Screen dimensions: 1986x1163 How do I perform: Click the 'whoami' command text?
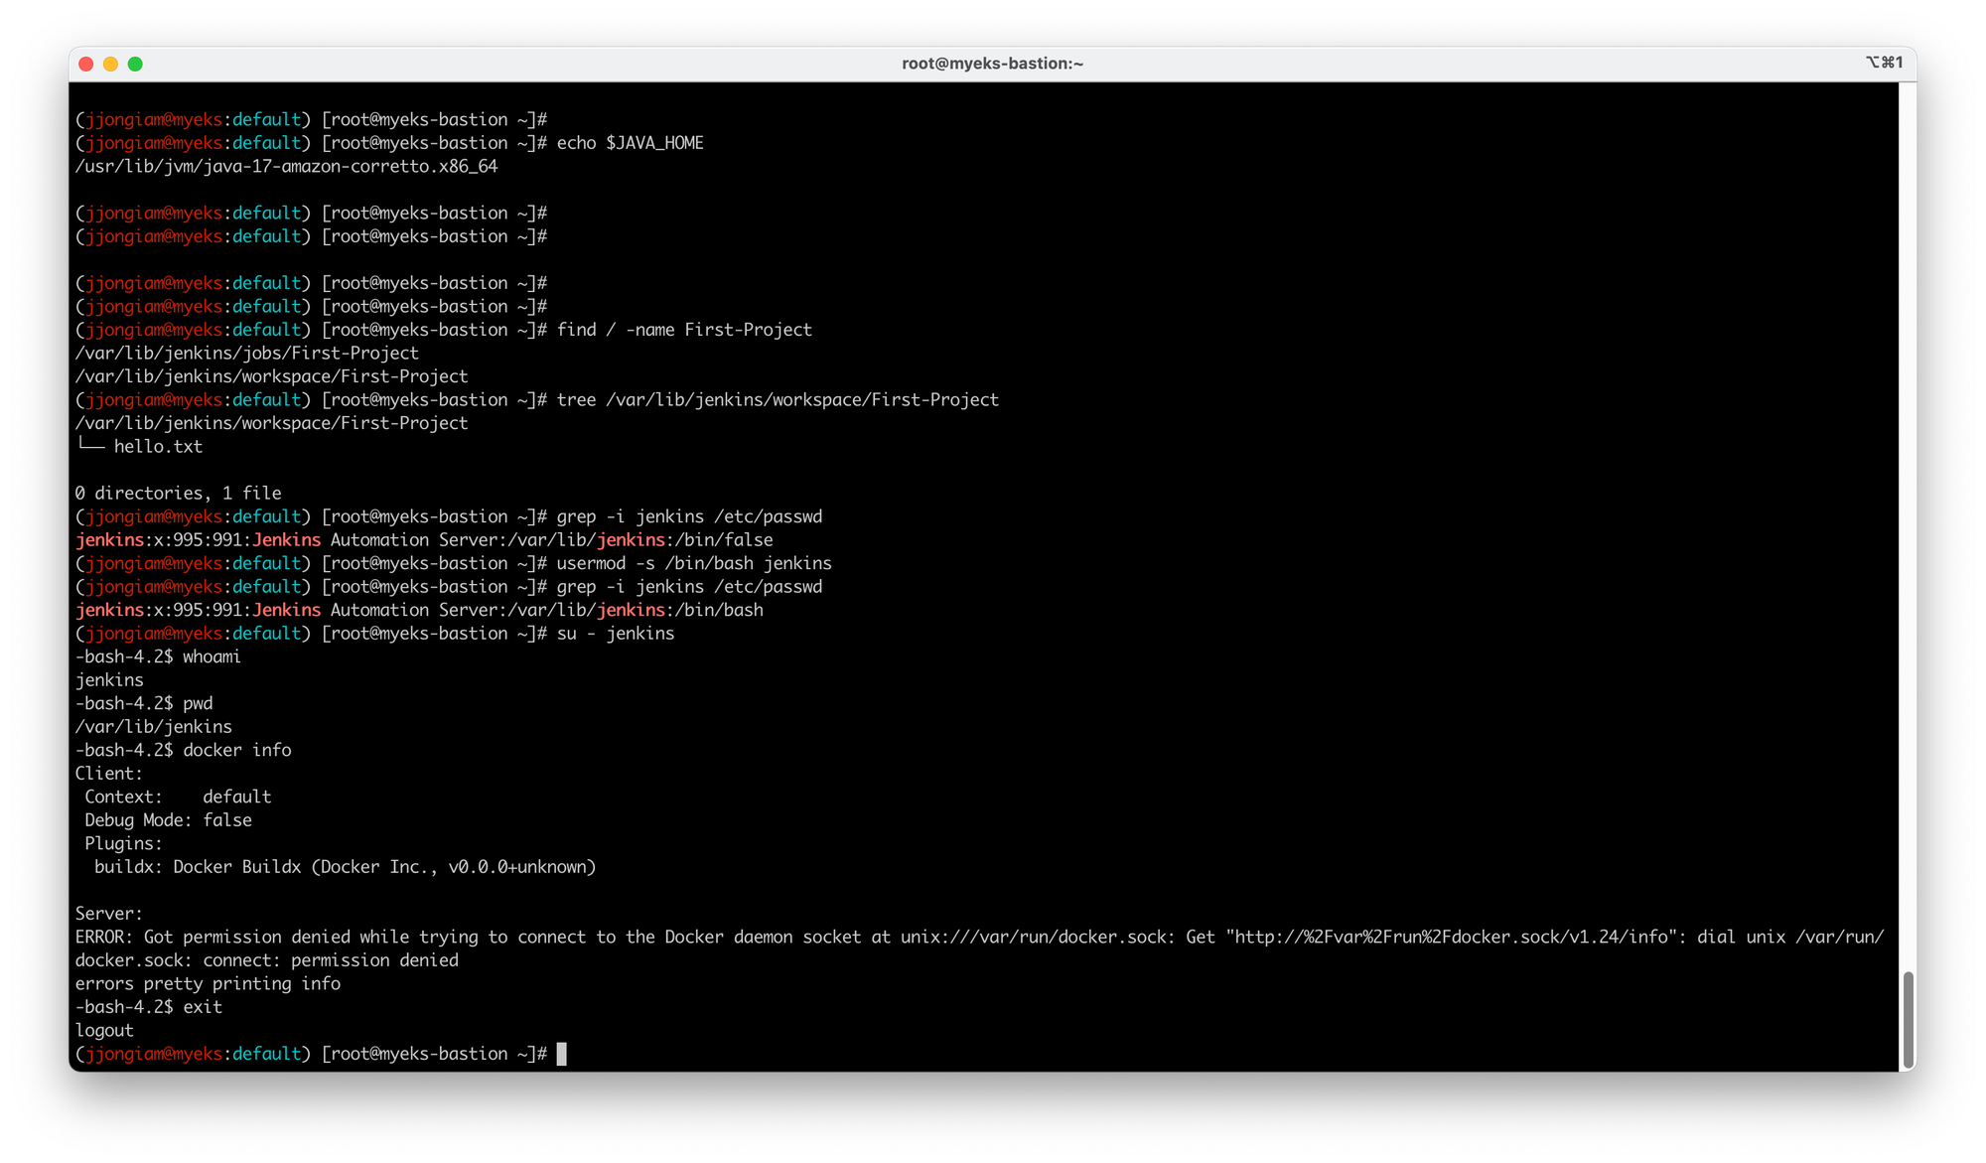pyautogui.click(x=212, y=657)
